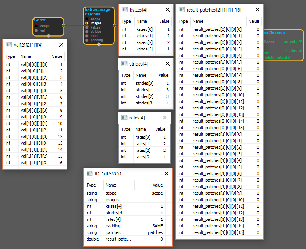The width and height of the screenshot is (306, 249).
Task: Click the strides port on ExtractImagePatches
Action: [87, 32]
